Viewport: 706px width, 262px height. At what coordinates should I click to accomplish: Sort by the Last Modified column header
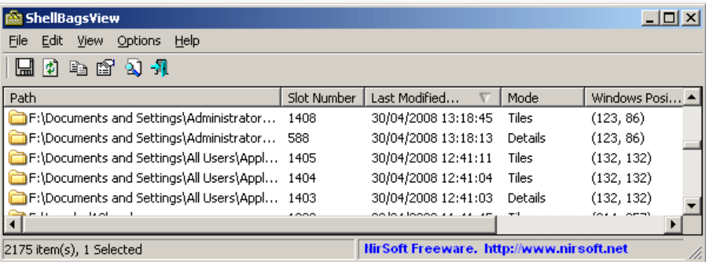(x=432, y=98)
